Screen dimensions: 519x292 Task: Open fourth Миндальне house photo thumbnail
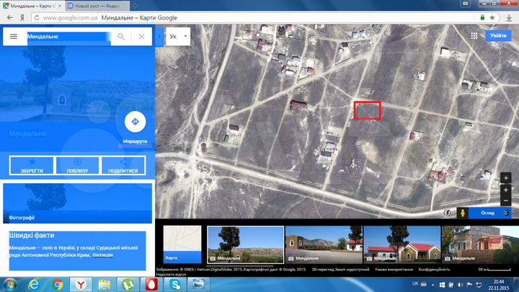click(480, 244)
